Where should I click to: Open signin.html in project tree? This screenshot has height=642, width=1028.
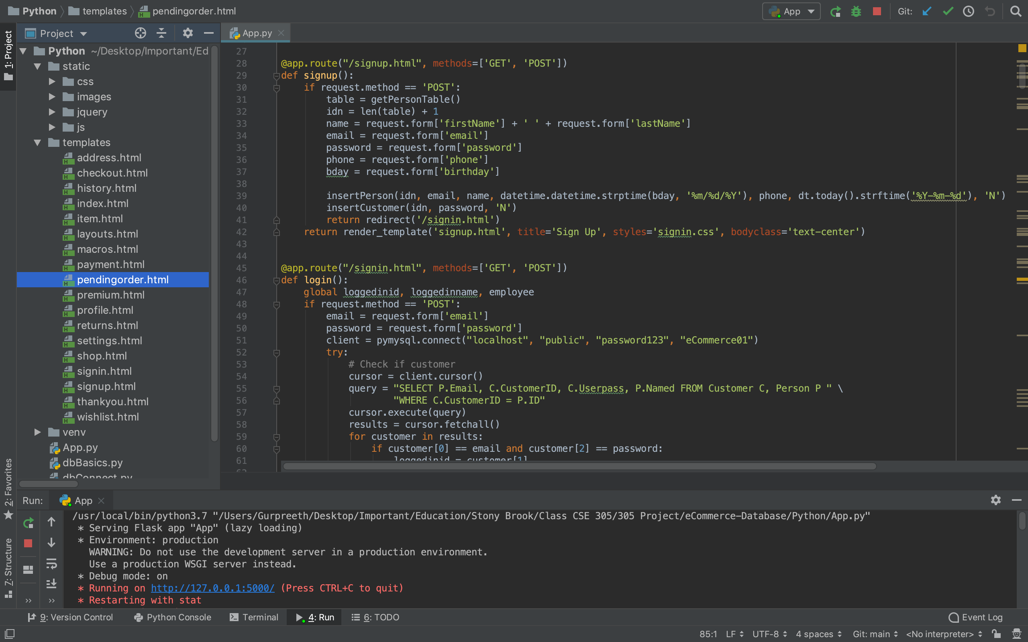104,371
